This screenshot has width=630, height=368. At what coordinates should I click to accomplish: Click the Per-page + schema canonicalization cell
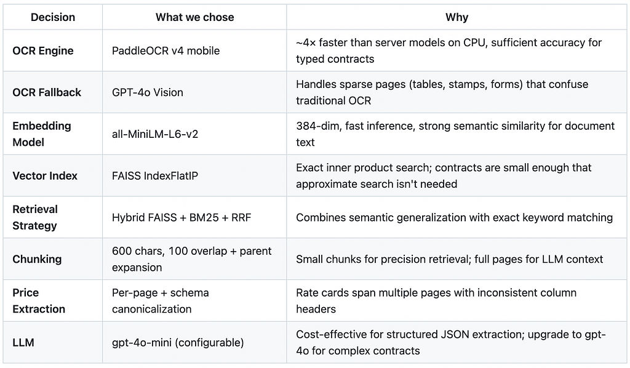pyautogui.click(x=161, y=300)
